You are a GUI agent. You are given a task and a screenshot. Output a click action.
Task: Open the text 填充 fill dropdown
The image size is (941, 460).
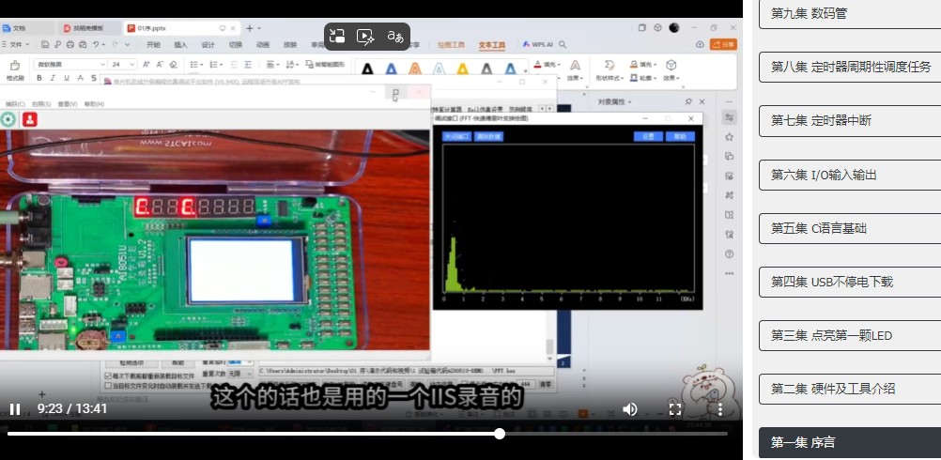(547, 64)
